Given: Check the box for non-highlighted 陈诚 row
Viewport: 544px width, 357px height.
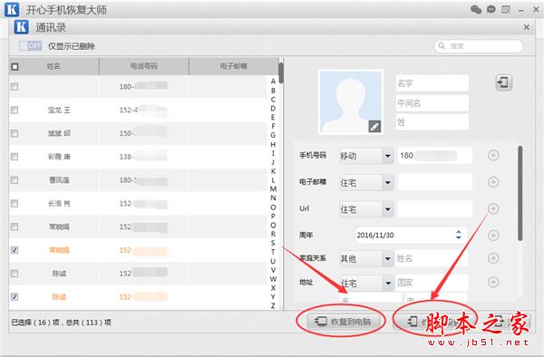Looking at the screenshot, I should point(15,274).
